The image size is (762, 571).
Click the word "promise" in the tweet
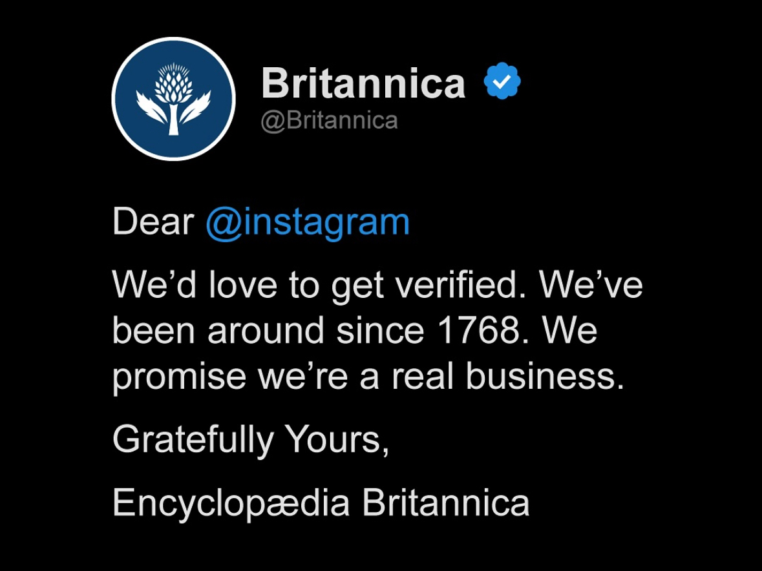pos(179,377)
